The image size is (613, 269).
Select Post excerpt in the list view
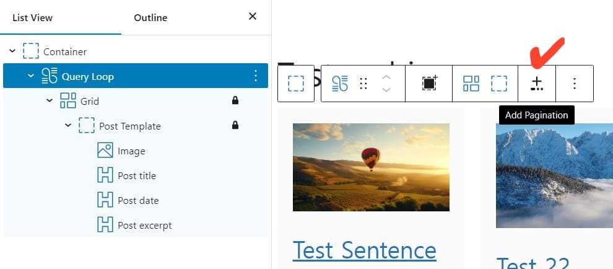pos(144,225)
